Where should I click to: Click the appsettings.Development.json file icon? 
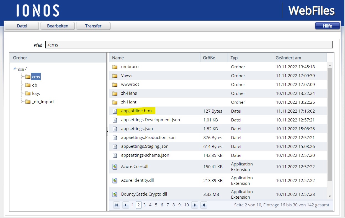[x=115, y=120]
